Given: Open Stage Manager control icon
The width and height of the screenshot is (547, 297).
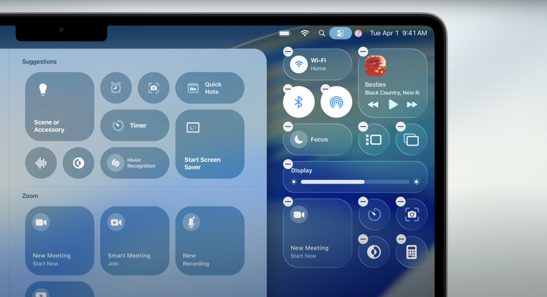Looking at the screenshot, I should 374,139.
